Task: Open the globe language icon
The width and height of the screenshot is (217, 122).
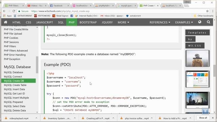Action: (x=200, y=22)
